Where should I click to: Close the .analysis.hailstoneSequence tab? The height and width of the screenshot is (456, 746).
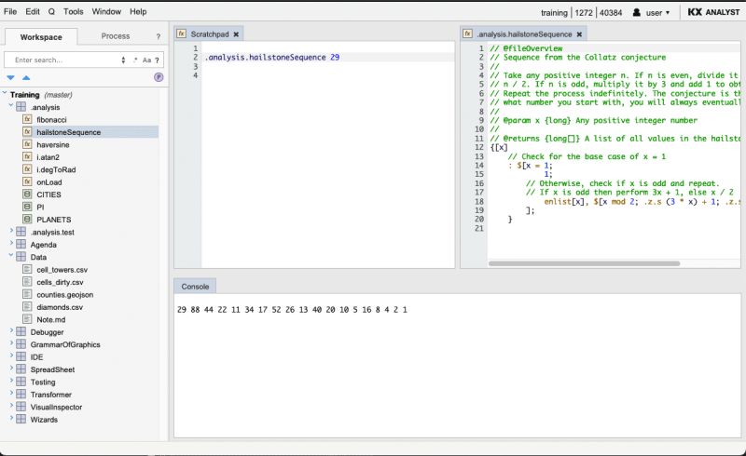(x=579, y=34)
